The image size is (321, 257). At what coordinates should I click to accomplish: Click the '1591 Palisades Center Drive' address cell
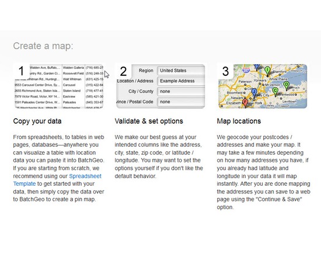point(37,102)
